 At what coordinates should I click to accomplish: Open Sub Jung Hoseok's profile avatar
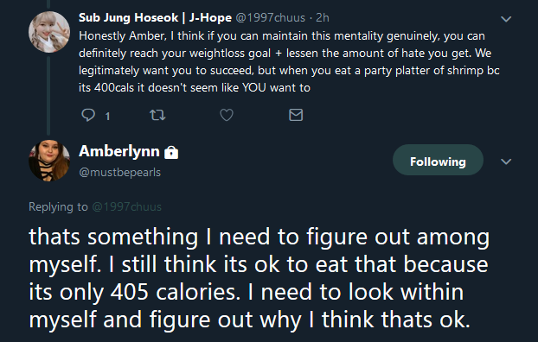click(x=49, y=32)
